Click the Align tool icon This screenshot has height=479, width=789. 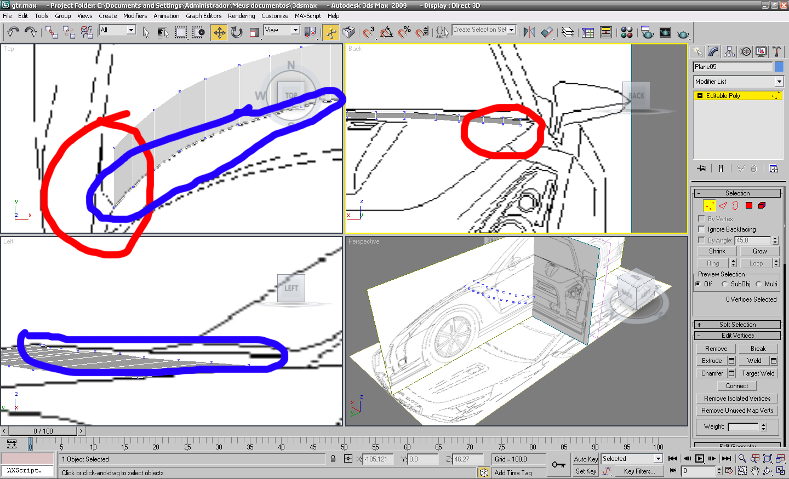547,32
